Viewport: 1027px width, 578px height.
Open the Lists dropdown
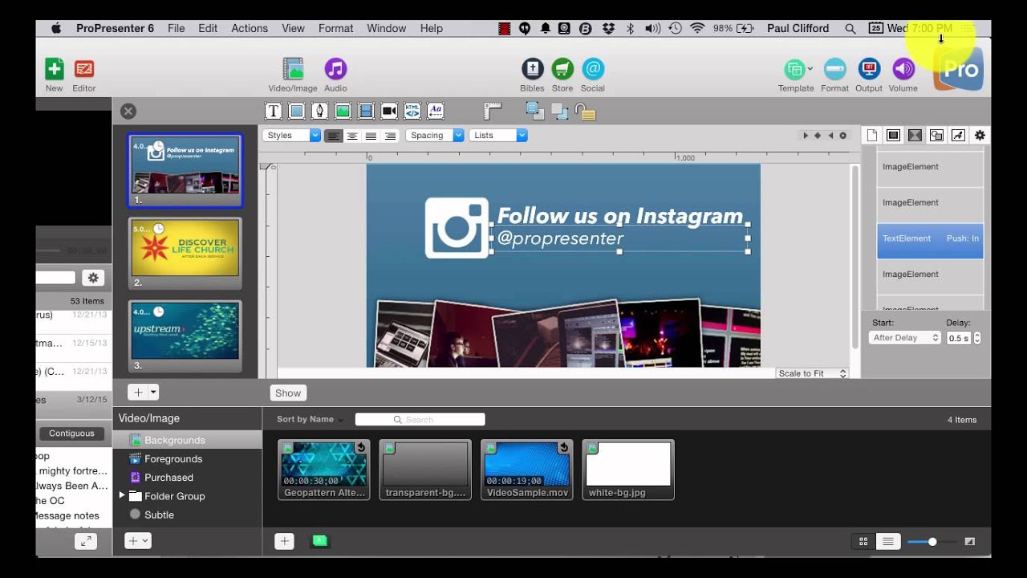pyautogui.click(x=498, y=136)
